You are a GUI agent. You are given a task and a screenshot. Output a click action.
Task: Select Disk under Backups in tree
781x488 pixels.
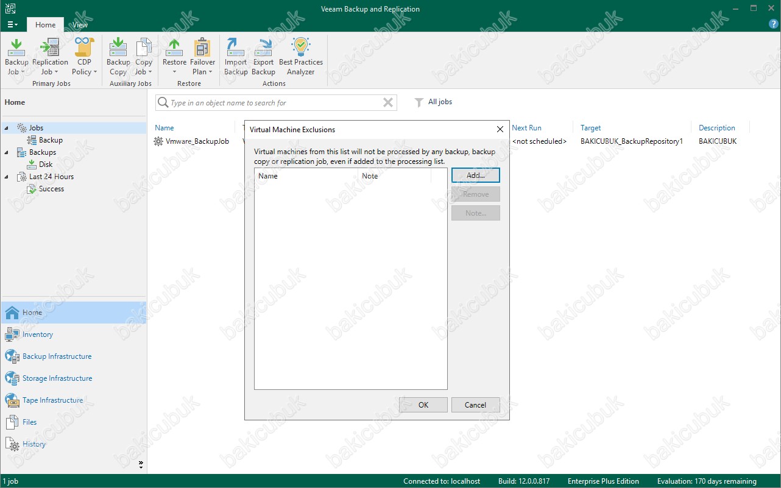46,164
